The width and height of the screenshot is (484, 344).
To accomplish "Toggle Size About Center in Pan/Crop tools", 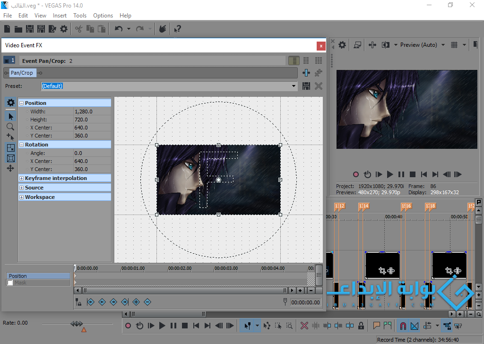I will point(11,158).
